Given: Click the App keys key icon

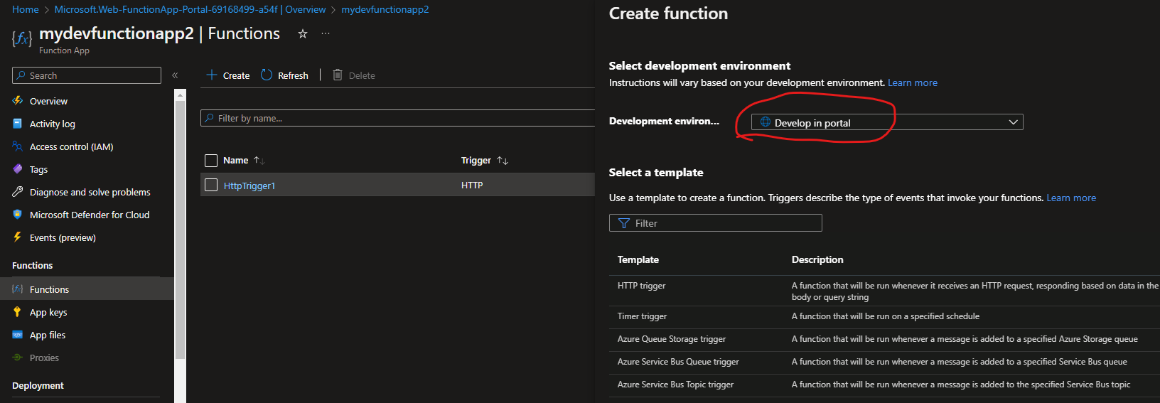Looking at the screenshot, I should [x=18, y=312].
